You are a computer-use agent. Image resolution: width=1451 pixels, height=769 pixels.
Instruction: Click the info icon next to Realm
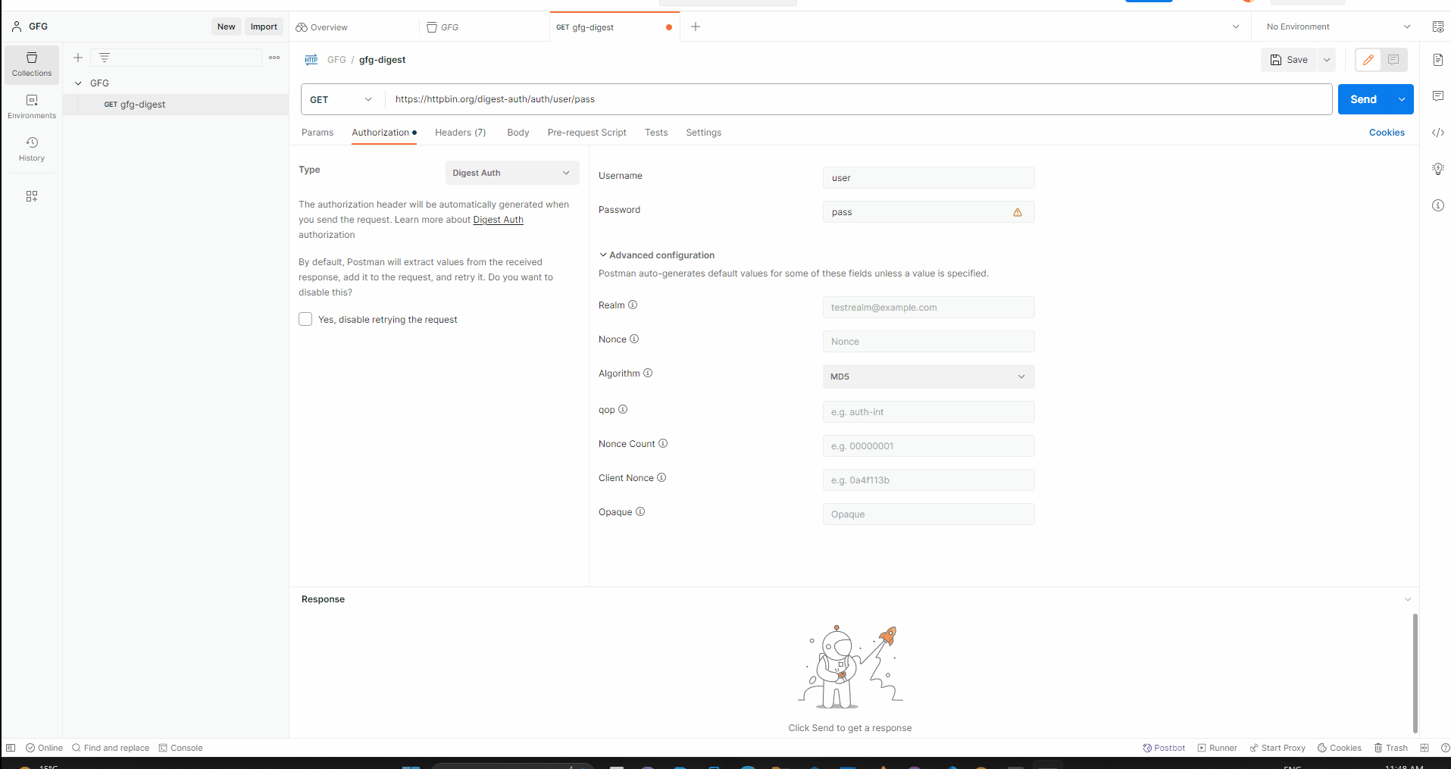(x=633, y=305)
